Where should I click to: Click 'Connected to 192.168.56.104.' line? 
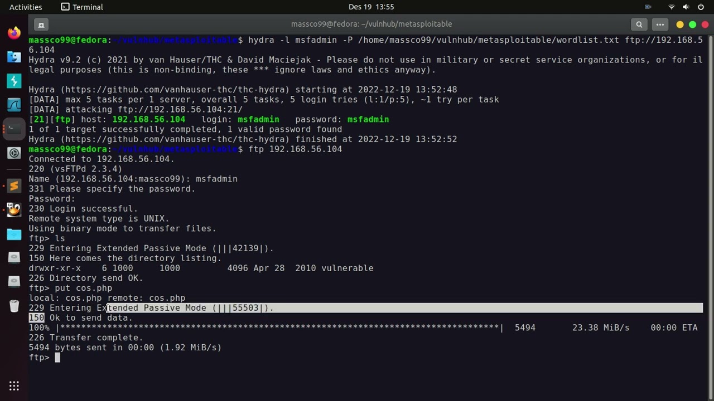(x=102, y=159)
